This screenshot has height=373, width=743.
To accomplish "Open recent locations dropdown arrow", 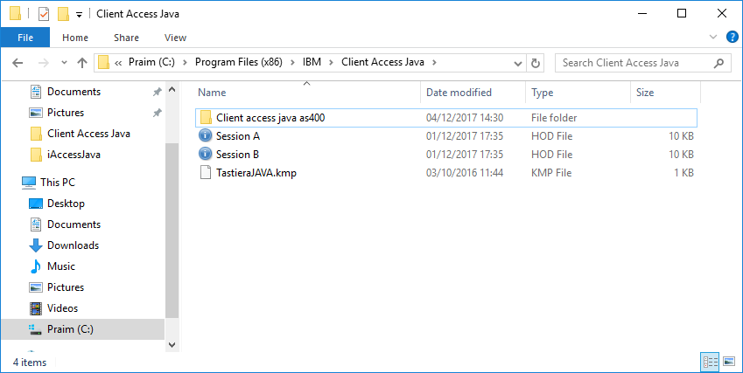I will coord(65,62).
